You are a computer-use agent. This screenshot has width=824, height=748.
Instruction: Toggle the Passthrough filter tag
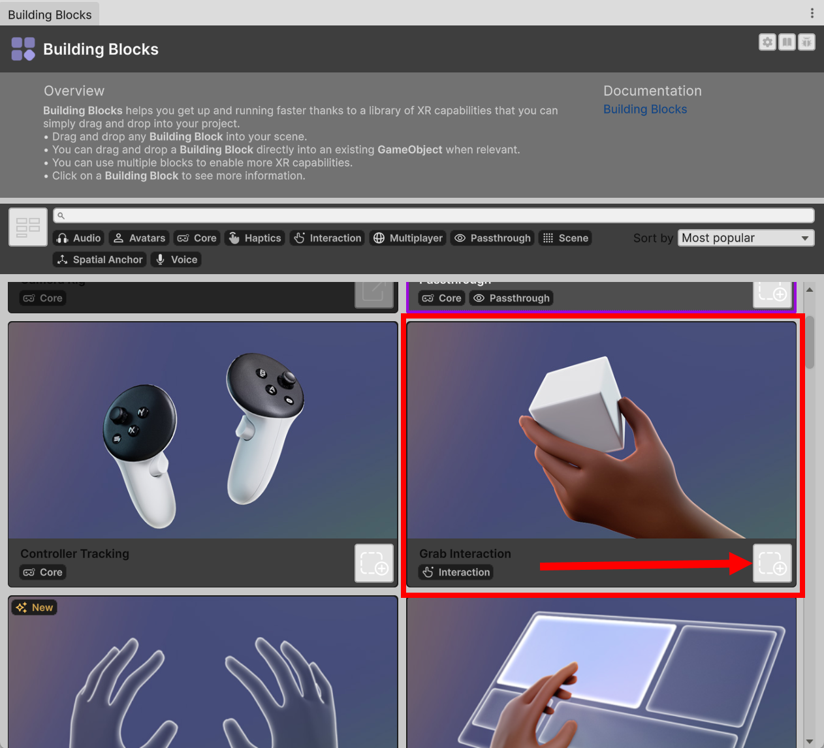pyautogui.click(x=492, y=238)
